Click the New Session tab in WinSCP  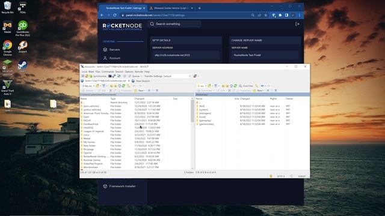coord(141,81)
